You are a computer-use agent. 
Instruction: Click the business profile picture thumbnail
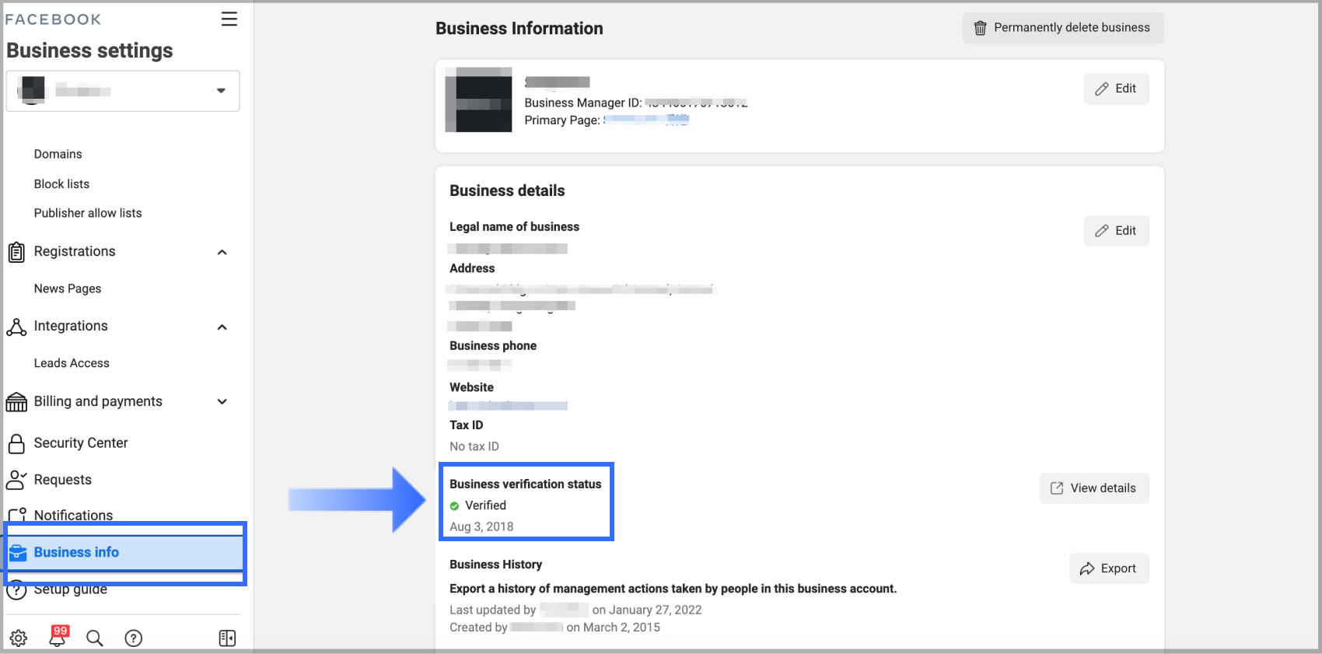point(479,100)
